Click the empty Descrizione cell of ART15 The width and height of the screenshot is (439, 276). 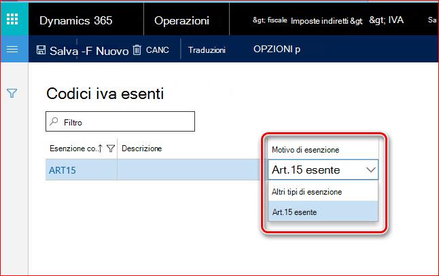click(x=192, y=170)
